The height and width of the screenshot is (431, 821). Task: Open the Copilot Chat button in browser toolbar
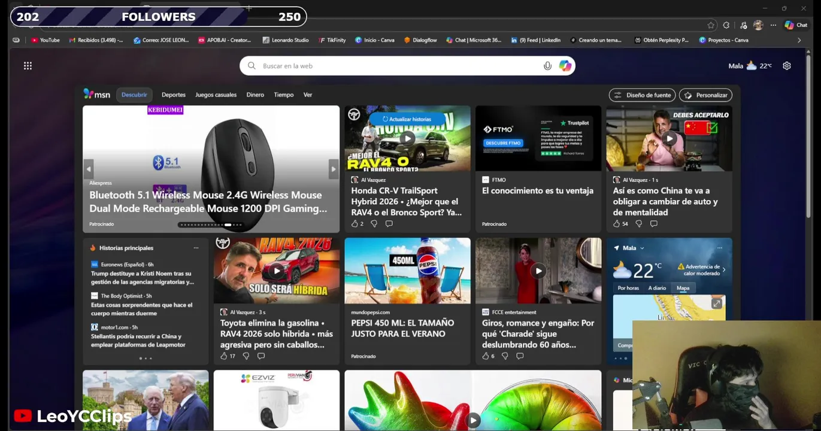[x=796, y=25]
